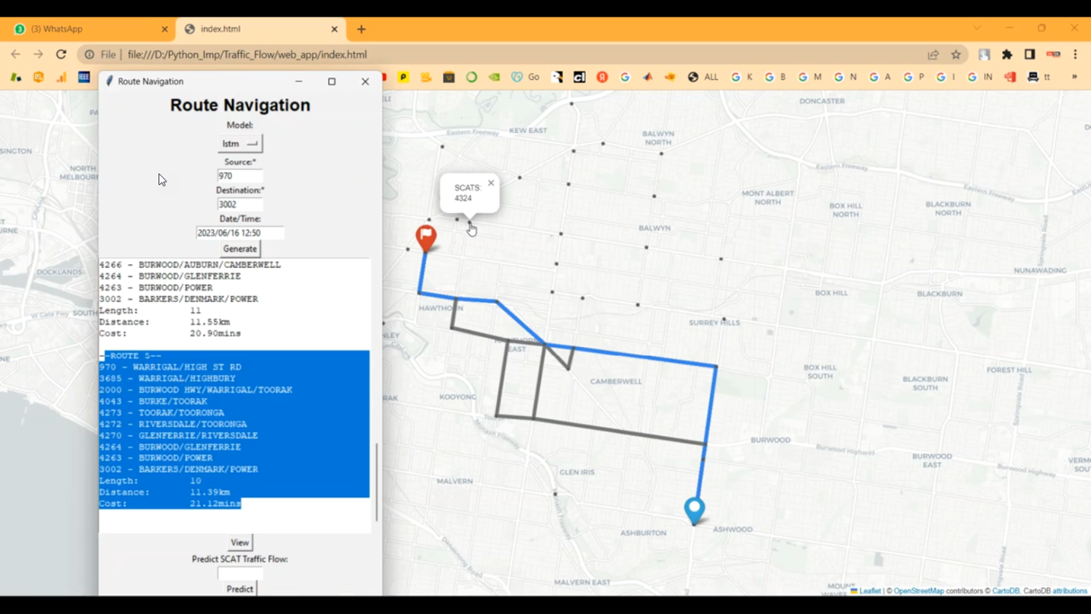1091x614 pixels.
Task: Close the SCATS 4324 popup
Action: (x=491, y=183)
